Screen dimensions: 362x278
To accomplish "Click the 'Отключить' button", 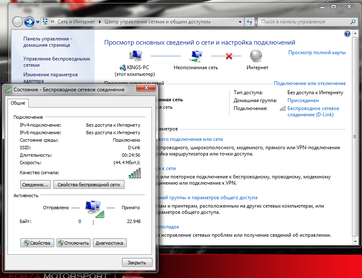I will [x=73, y=243].
